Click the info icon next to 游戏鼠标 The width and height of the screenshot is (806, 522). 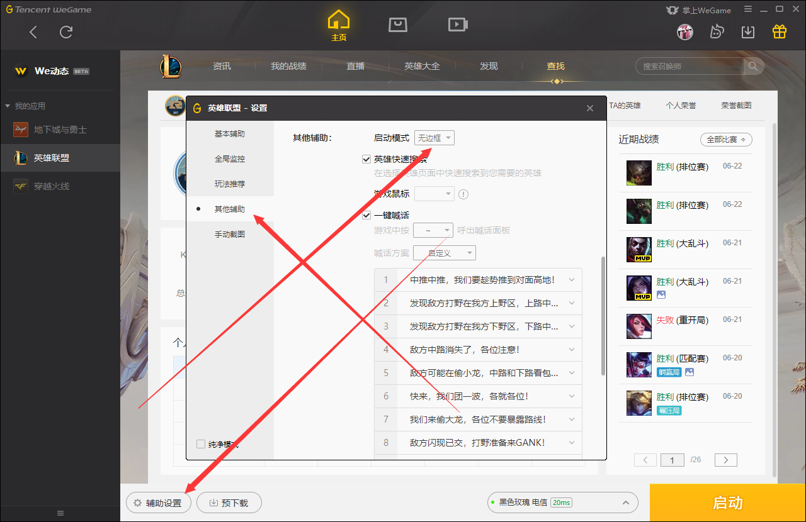463,194
